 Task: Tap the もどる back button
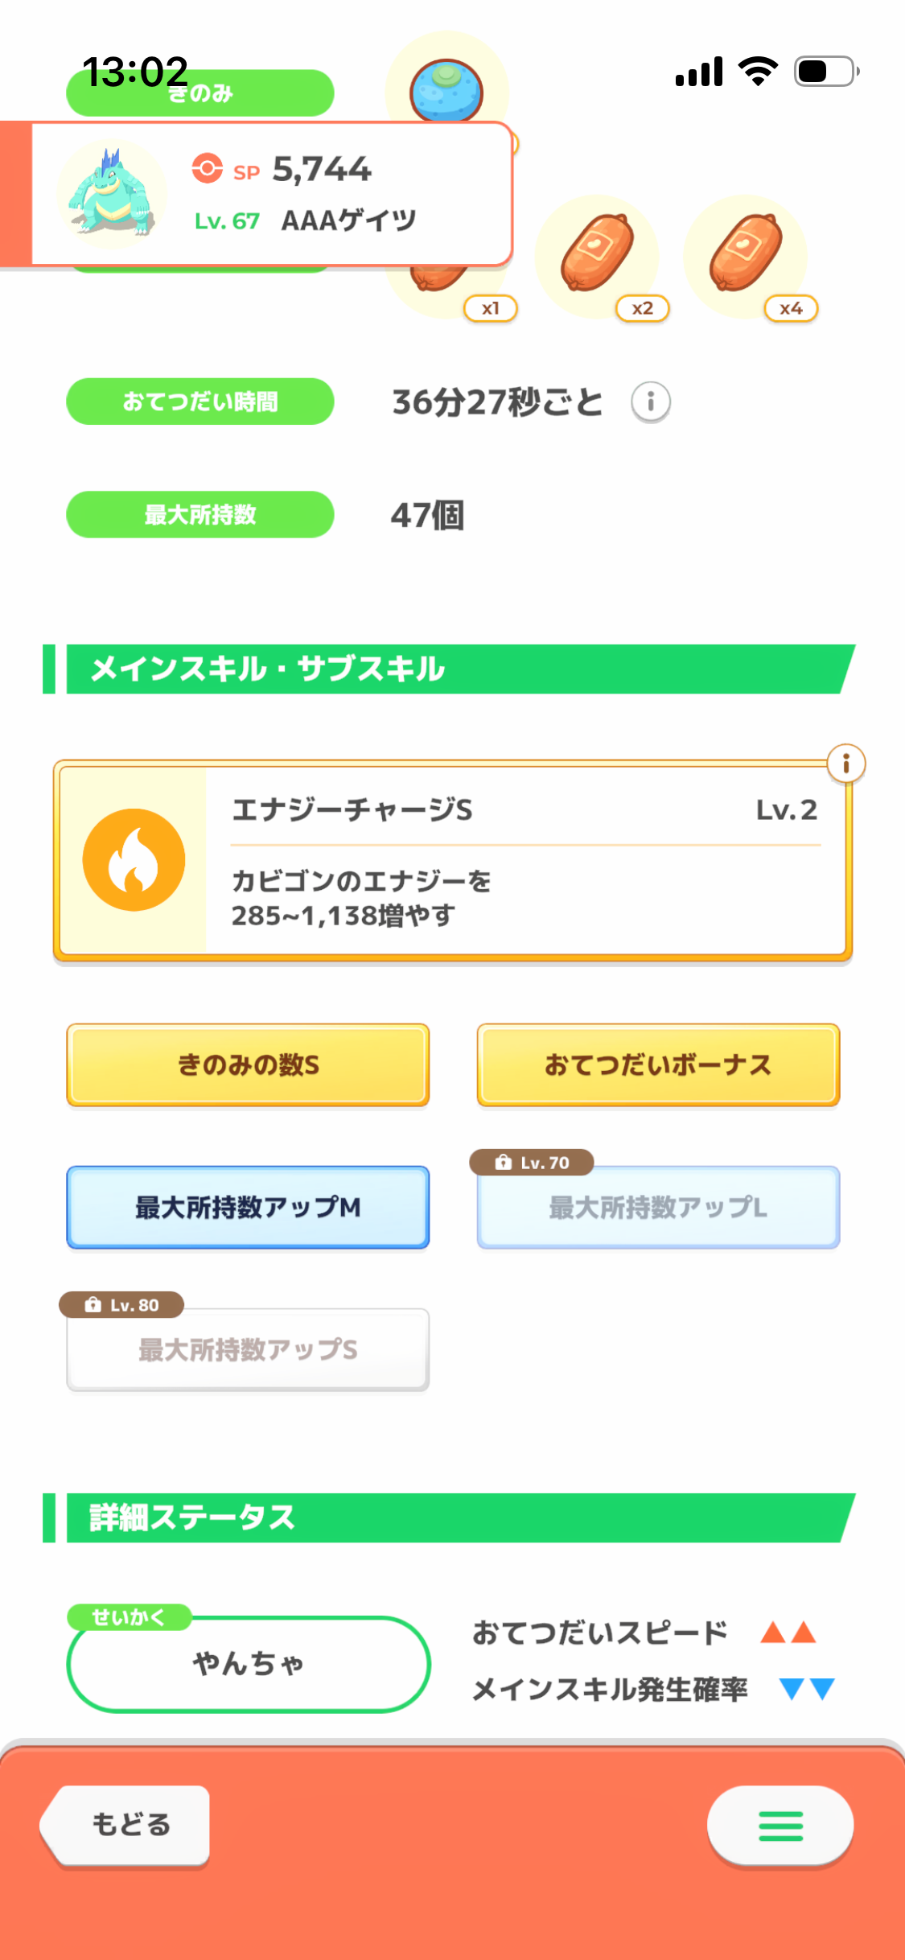126,1825
